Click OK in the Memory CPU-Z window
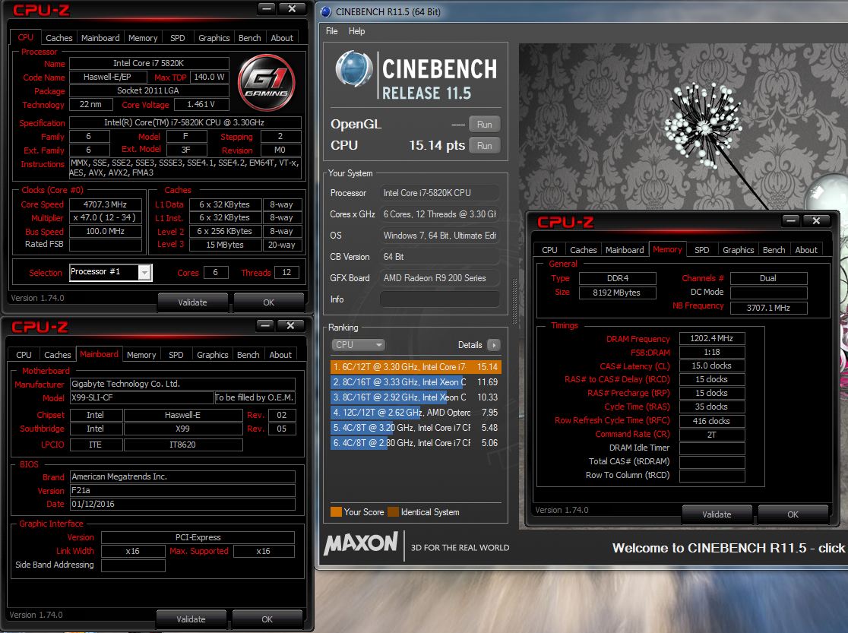Viewport: 848px width, 633px height. [x=793, y=514]
